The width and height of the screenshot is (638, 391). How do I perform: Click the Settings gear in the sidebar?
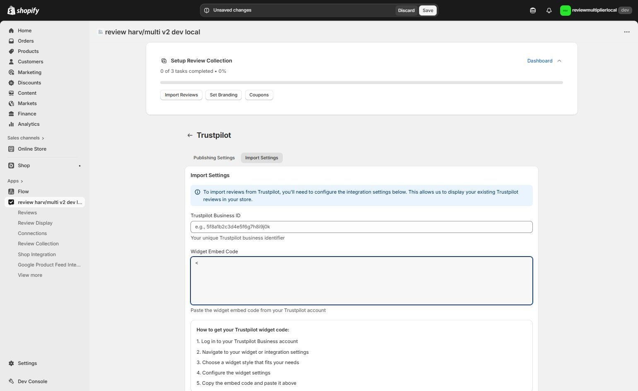[x=11, y=363]
